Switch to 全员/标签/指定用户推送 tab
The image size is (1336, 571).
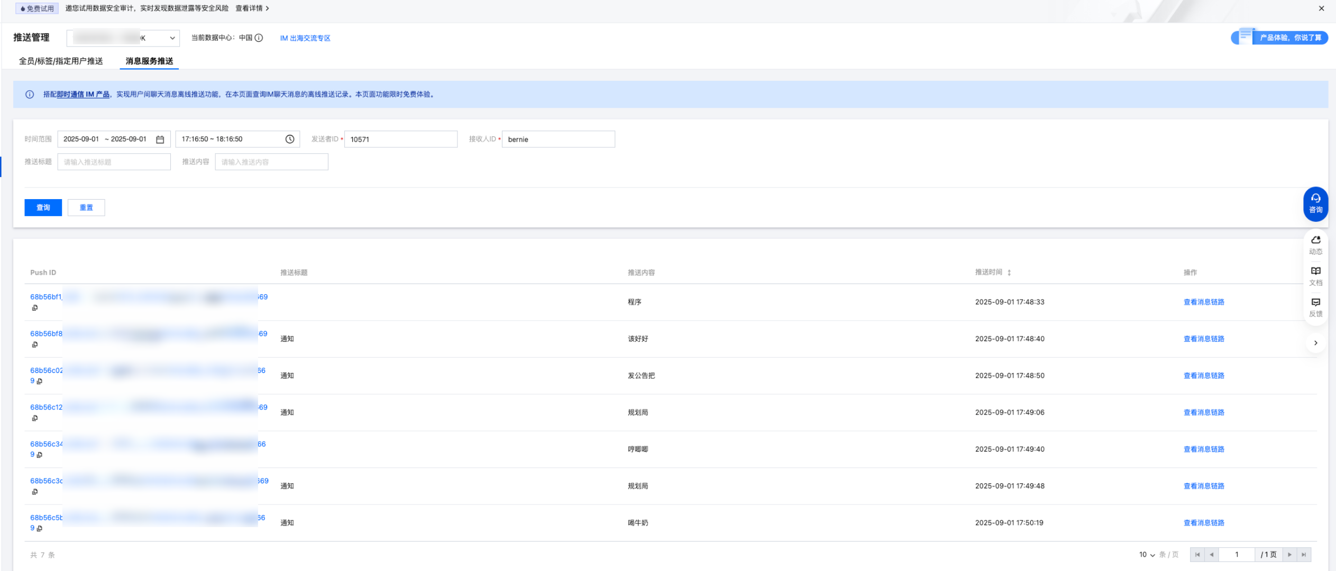(61, 61)
